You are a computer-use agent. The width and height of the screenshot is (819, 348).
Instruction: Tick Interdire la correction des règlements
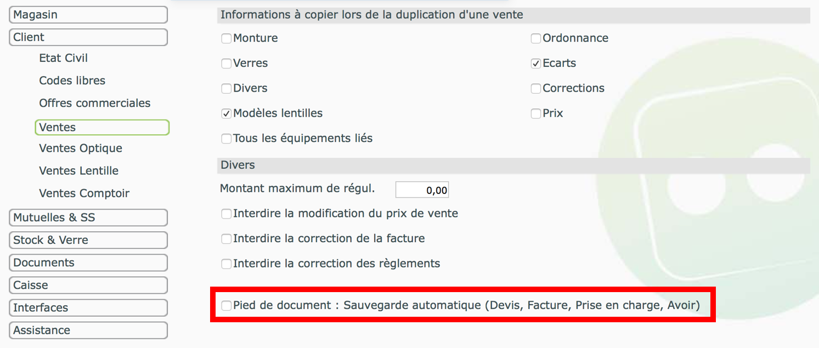click(x=227, y=264)
